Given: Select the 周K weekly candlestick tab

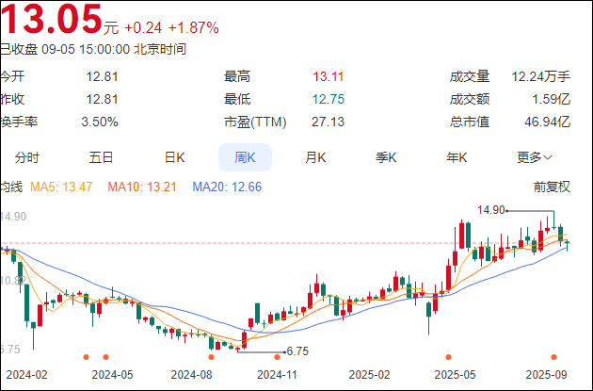Looking at the screenshot, I should click(245, 157).
